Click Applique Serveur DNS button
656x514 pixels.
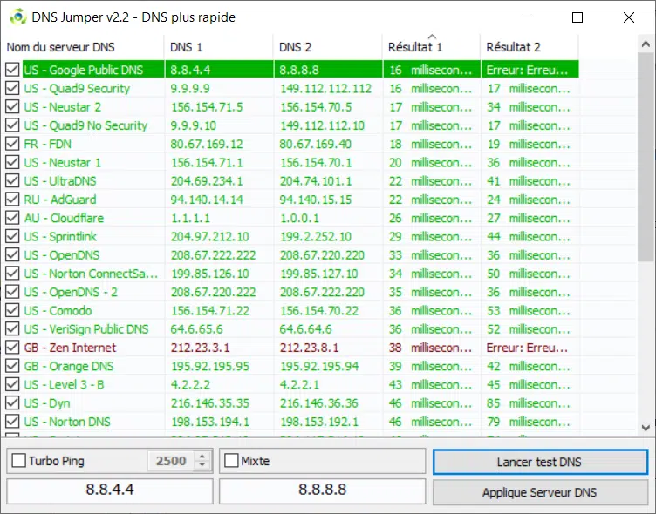(x=540, y=492)
